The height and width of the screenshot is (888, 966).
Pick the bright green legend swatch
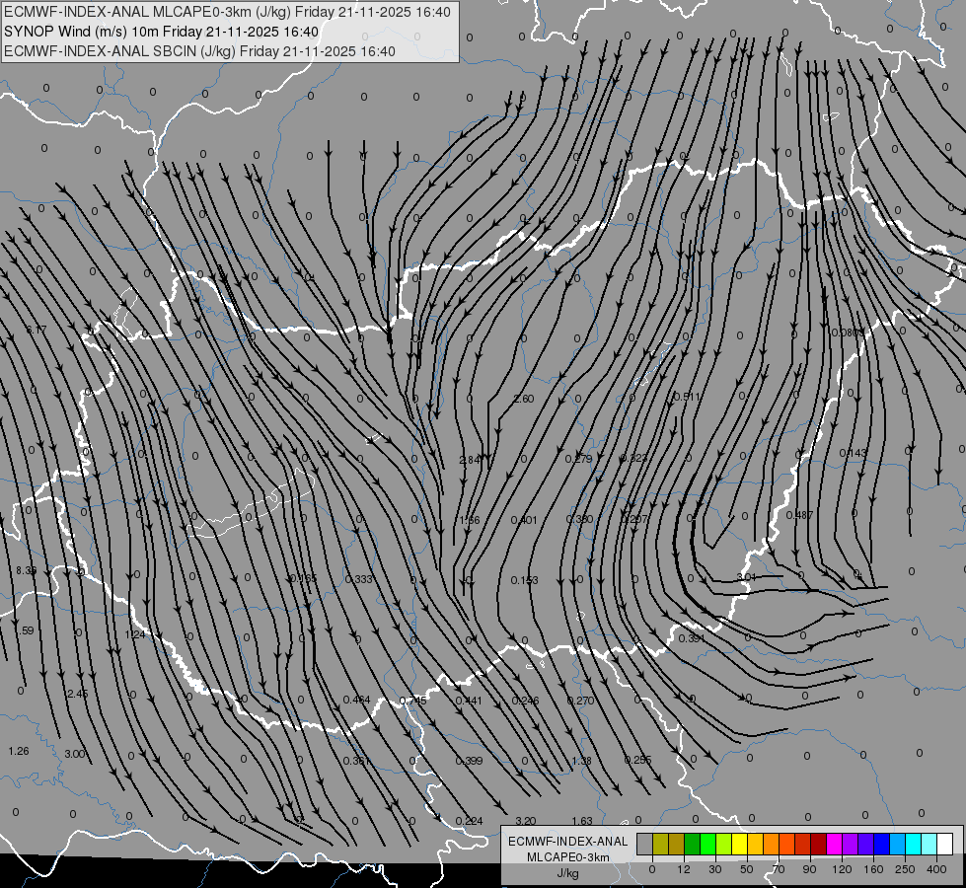click(707, 845)
